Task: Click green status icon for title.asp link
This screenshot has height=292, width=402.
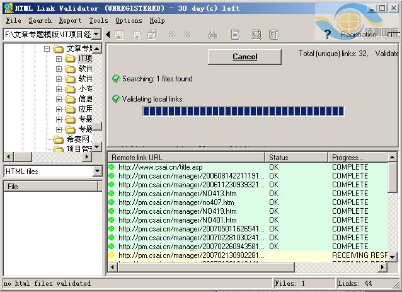Action: click(x=112, y=167)
